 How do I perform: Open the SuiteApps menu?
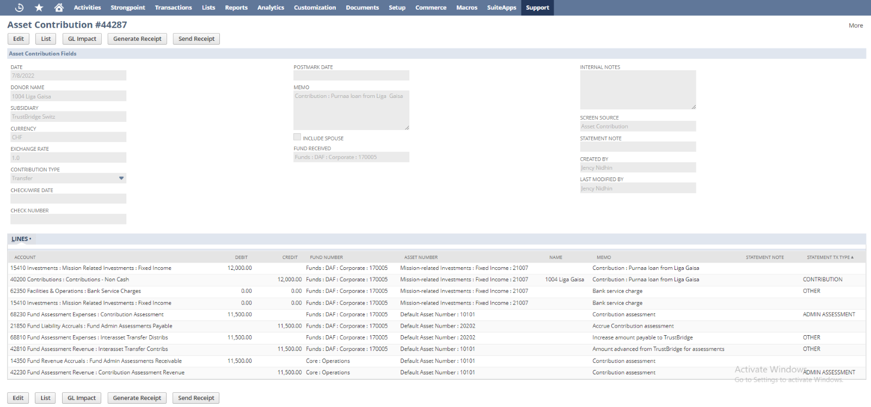click(501, 8)
